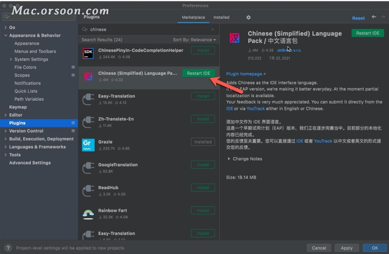The height and width of the screenshot is (254, 389).
Task: Click the search icon in plugin search field
Action: pos(84,29)
